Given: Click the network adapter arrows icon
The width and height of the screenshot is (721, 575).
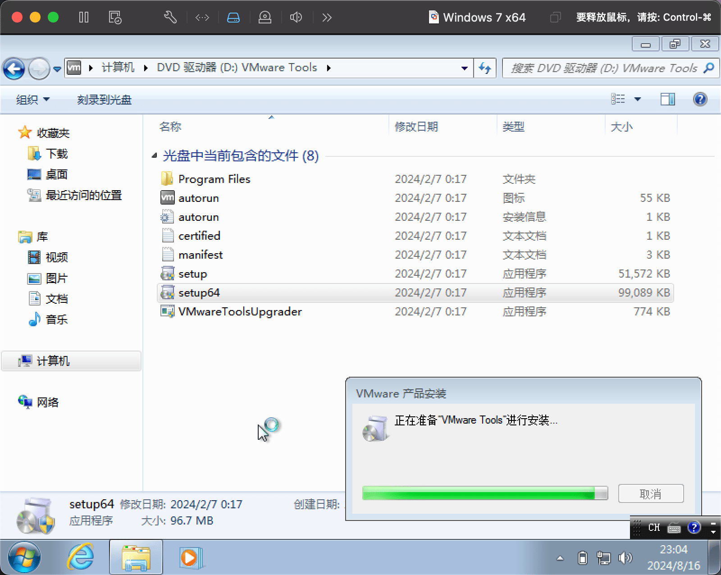Looking at the screenshot, I should tap(202, 18).
